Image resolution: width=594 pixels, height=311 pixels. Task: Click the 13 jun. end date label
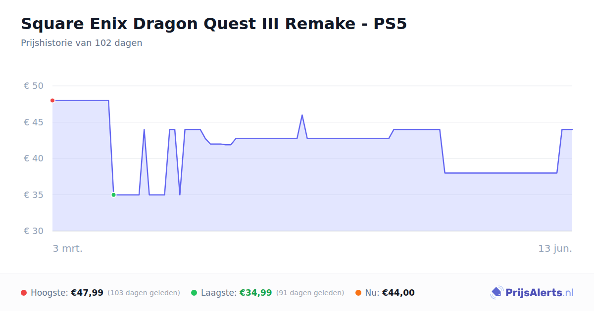pyautogui.click(x=555, y=249)
